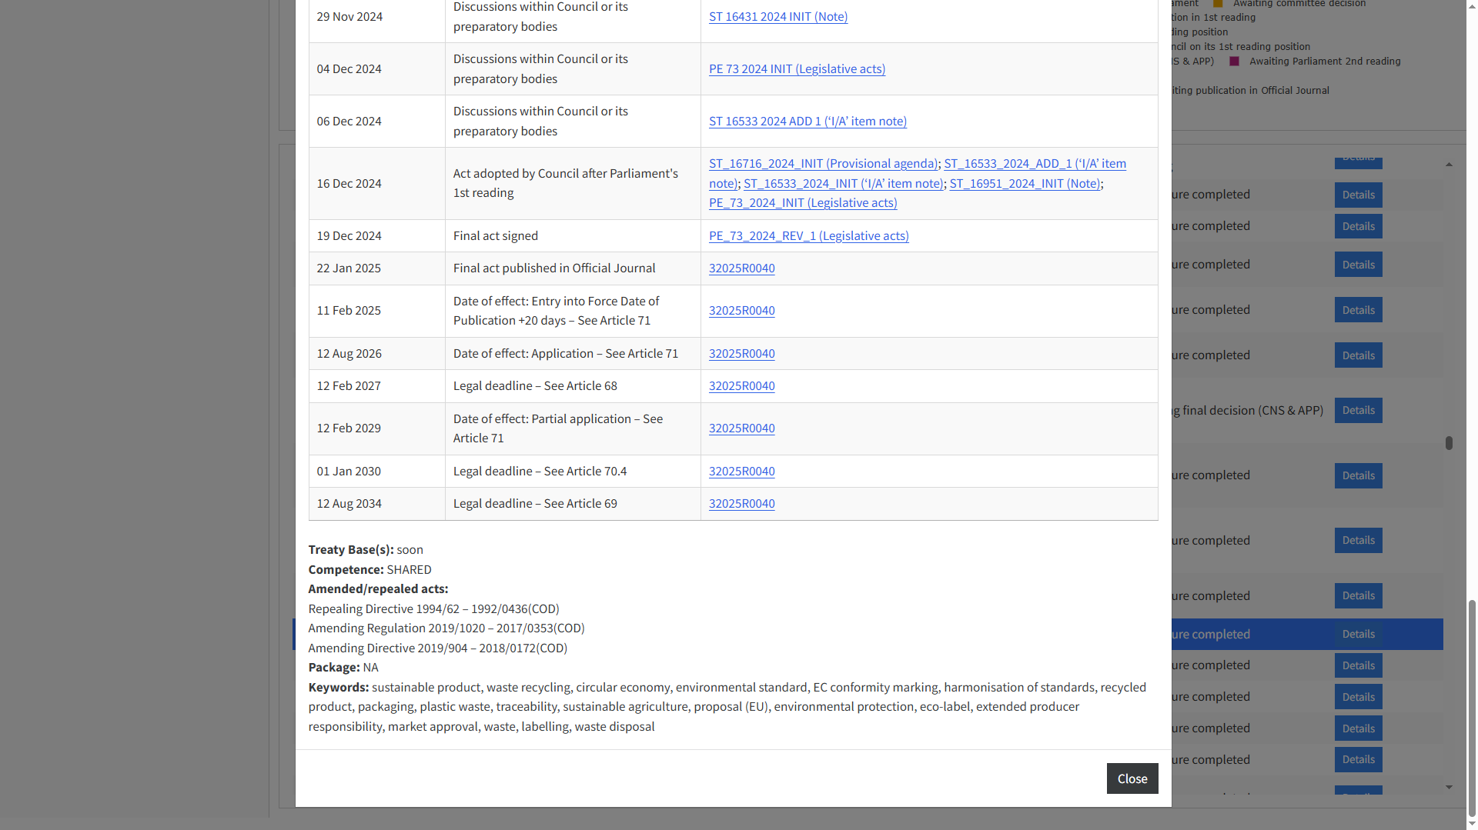Open the 32025R0040 link for 22 Jan 2025
Screen dimensions: 1478x830
point(741,268)
